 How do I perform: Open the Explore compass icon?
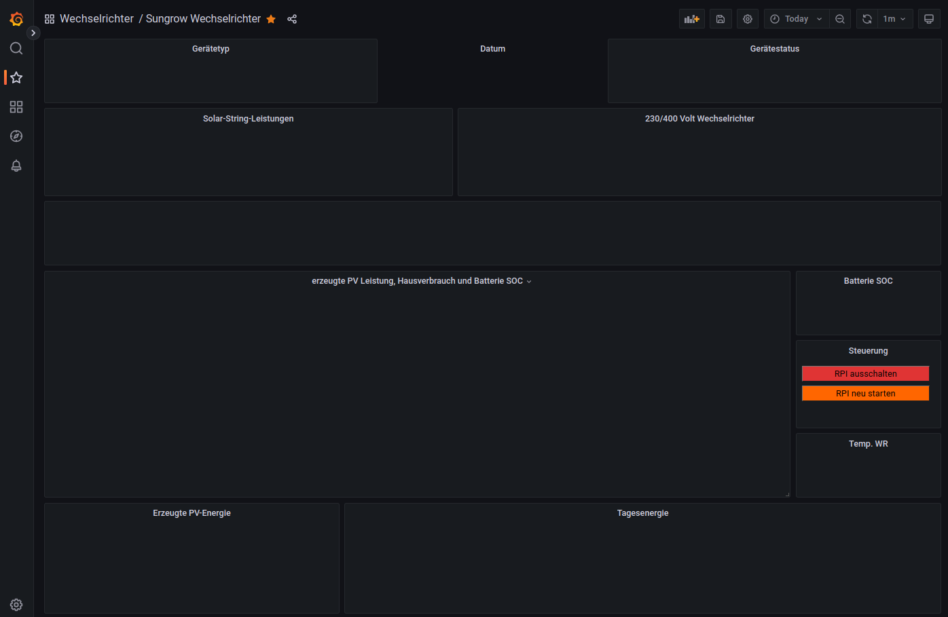(16, 136)
